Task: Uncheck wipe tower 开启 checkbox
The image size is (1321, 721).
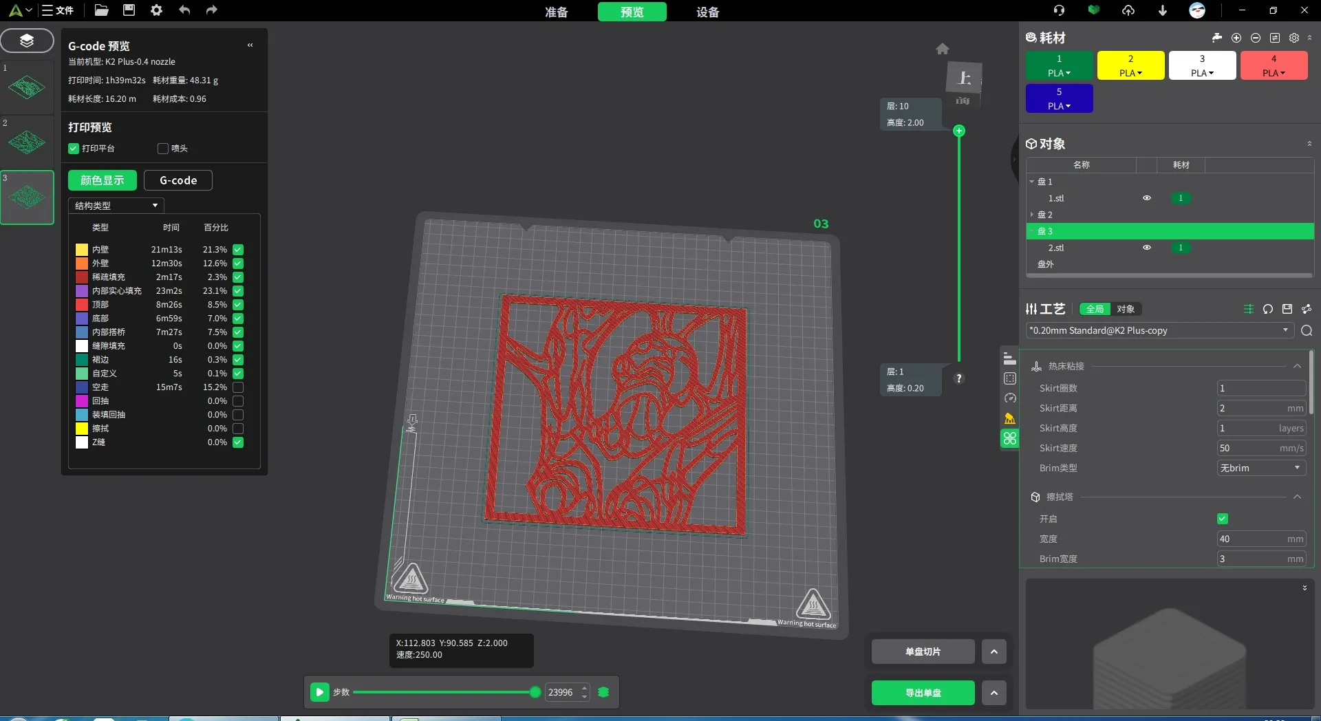Action: pos(1223,519)
